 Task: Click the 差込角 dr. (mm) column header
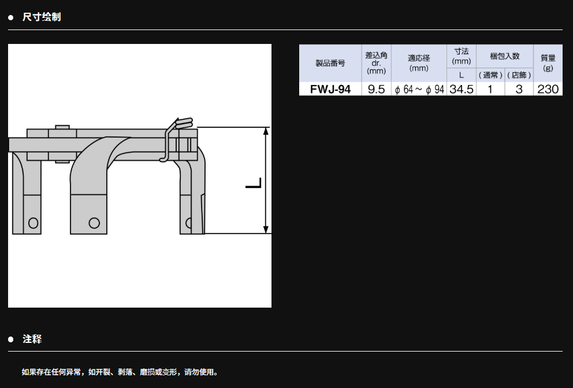[376, 63]
